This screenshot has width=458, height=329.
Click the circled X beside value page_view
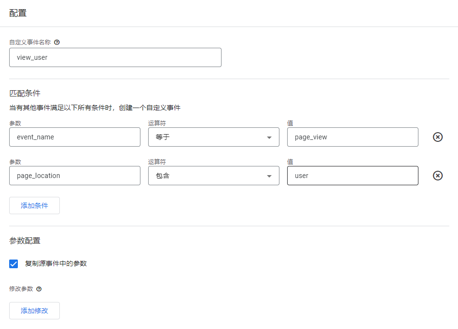coord(437,137)
